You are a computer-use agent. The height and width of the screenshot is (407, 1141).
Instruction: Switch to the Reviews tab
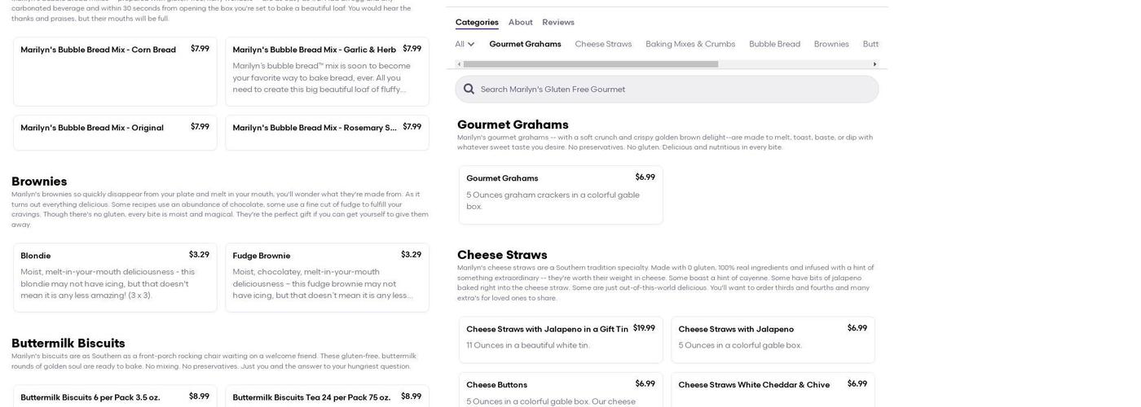[558, 22]
